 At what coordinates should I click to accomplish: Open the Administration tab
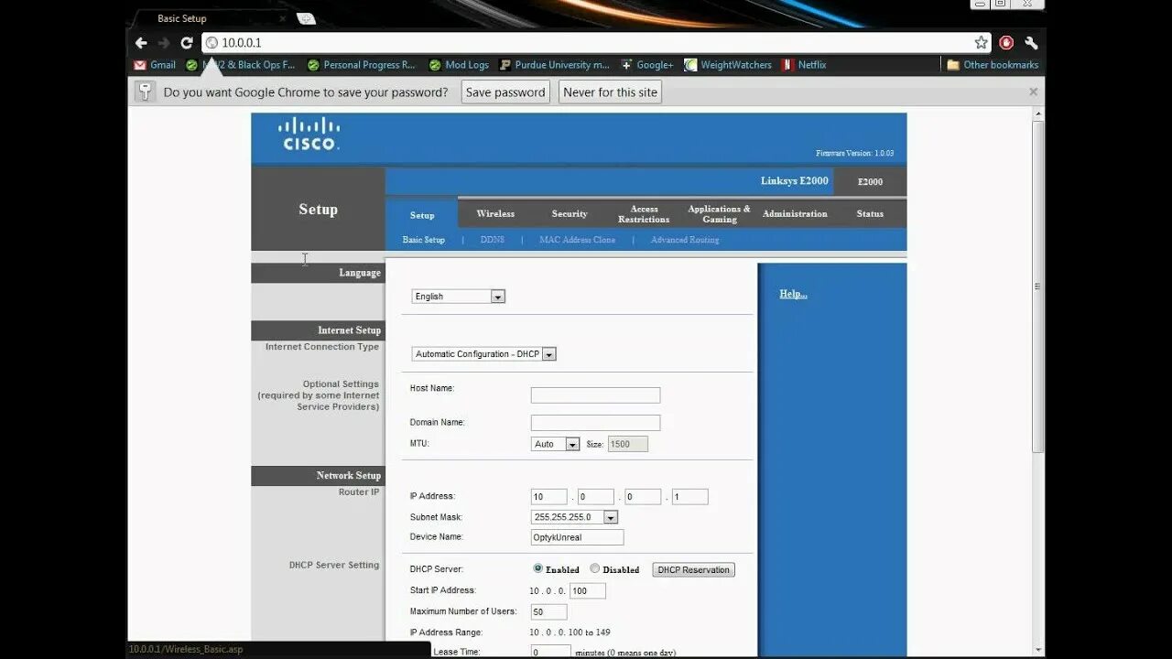pyautogui.click(x=795, y=213)
